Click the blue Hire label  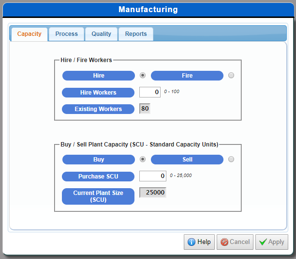[99, 76]
